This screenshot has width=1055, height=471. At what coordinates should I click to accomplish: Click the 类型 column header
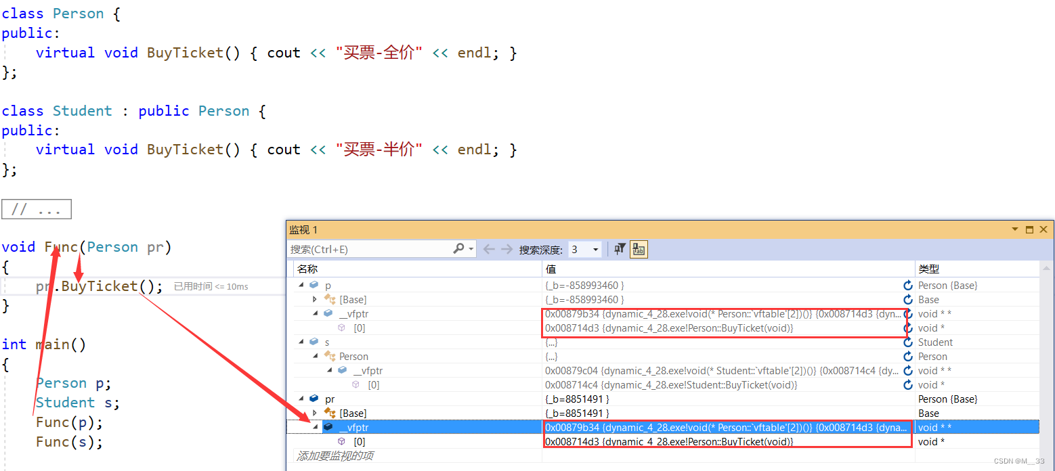click(x=928, y=269)
